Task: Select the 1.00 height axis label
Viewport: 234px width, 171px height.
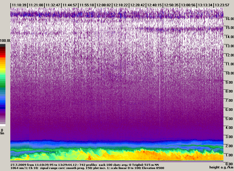Action: point(229,155)
